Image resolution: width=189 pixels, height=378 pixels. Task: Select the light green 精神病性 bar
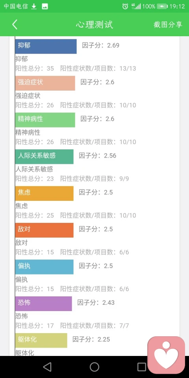(45, 120)
